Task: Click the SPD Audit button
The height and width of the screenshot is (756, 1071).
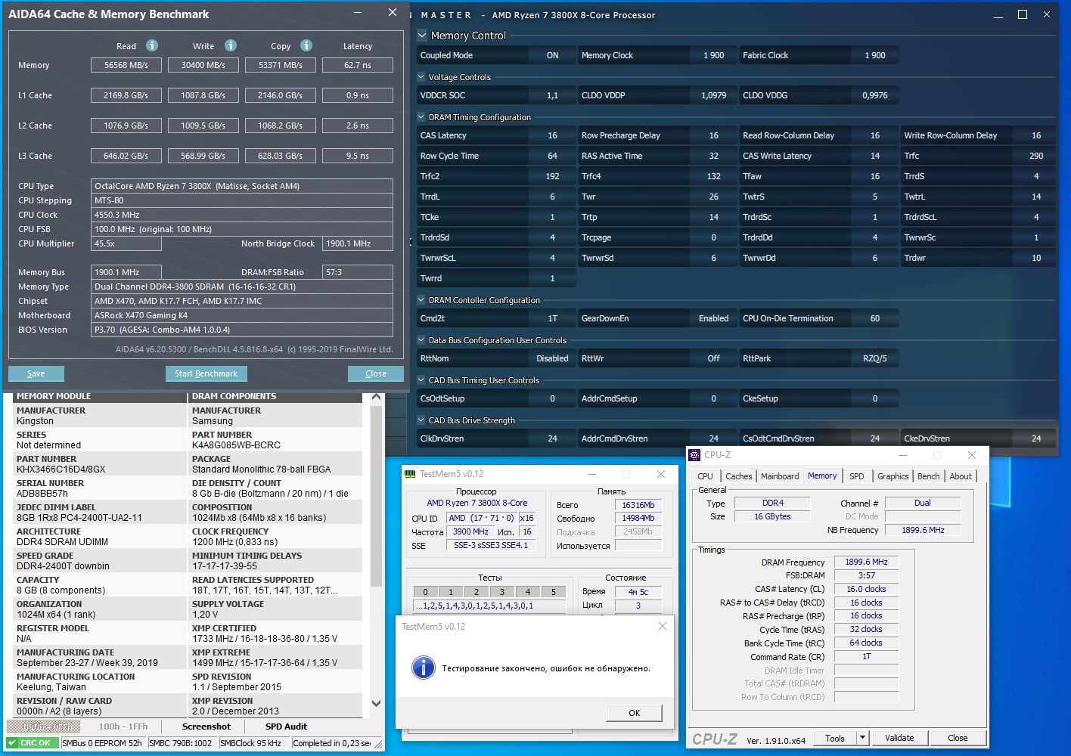Action: (x=286, y=727)
